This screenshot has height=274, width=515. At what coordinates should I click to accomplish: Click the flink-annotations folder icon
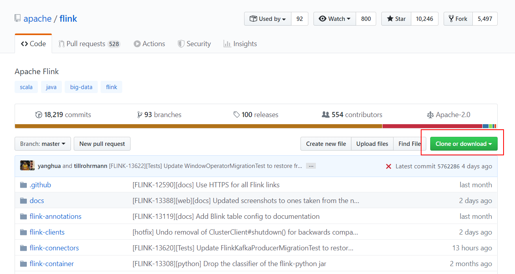(24, 216)
